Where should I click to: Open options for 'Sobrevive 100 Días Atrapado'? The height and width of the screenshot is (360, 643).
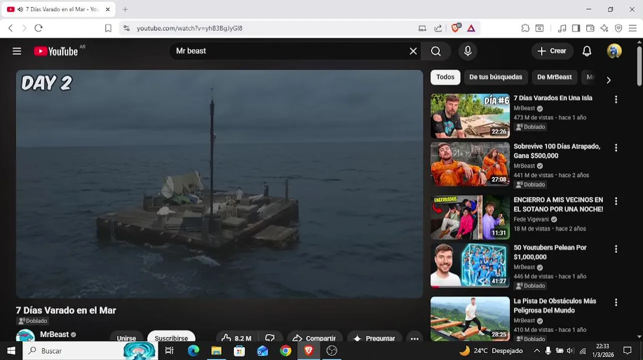(616, 148)
